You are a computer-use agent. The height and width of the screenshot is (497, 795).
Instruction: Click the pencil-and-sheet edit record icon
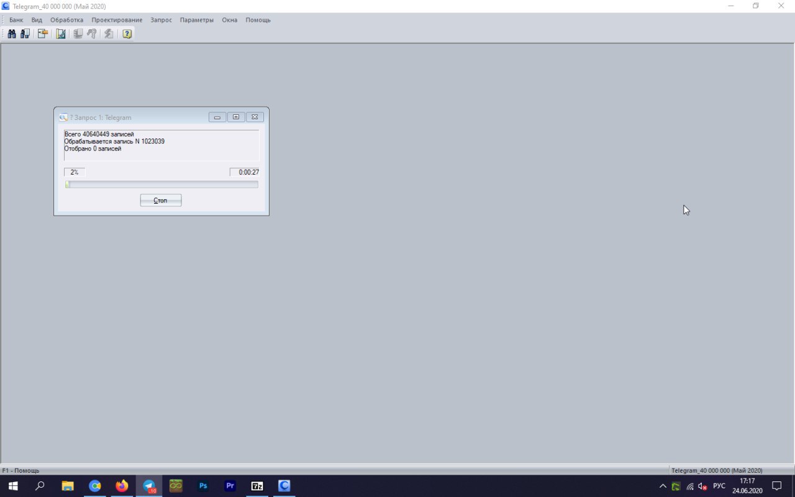(42, 34)
